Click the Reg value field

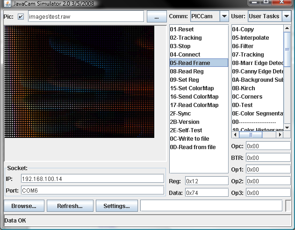coord(206,181)
